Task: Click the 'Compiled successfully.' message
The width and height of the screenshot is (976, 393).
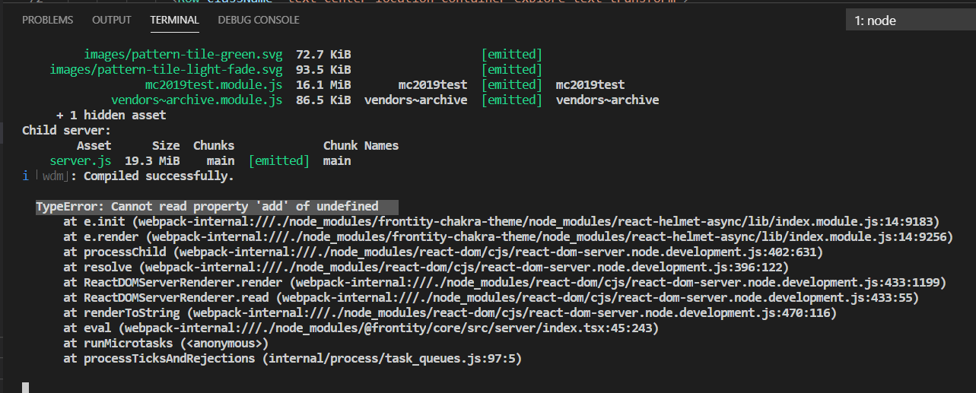Action: click(158, 176)
